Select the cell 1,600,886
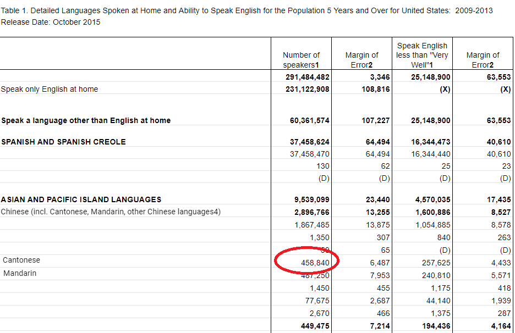The image size is (515, 333). tap(432, 212)
